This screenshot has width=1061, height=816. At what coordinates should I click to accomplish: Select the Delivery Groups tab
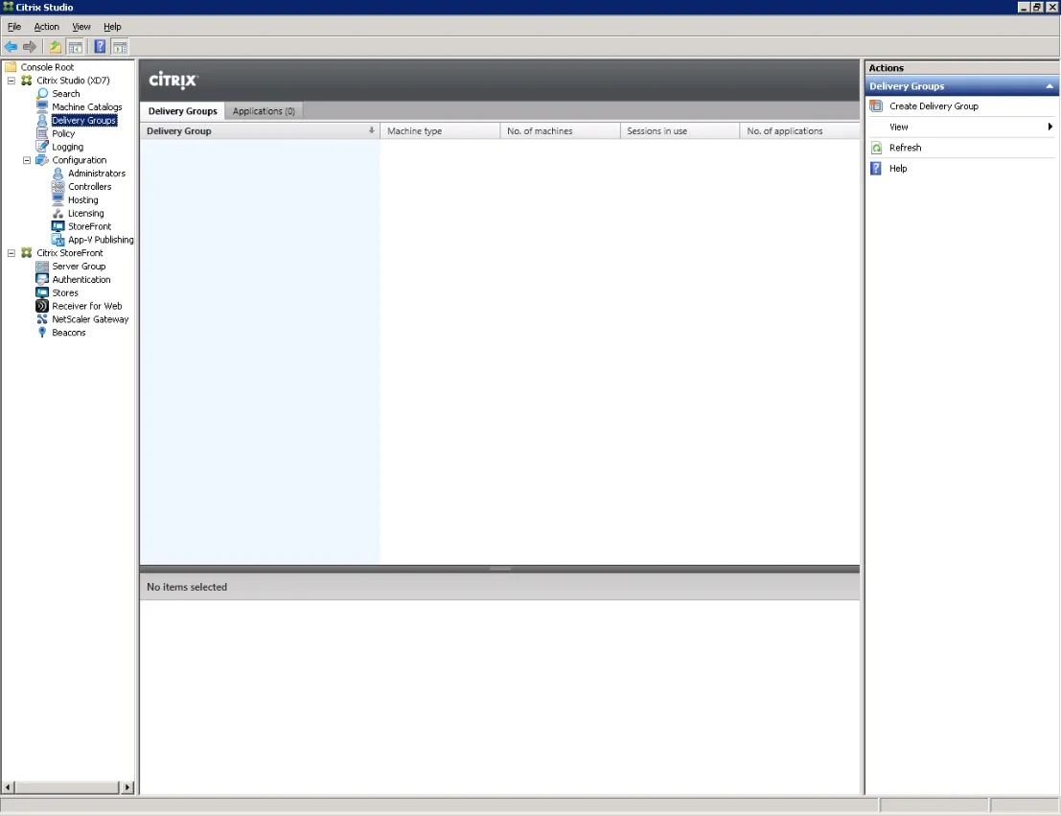tap(183, 111)
